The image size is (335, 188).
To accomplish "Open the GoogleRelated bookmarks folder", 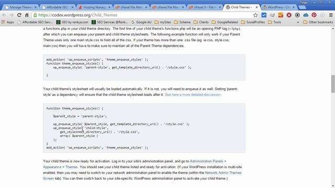I will coord(225,22).
